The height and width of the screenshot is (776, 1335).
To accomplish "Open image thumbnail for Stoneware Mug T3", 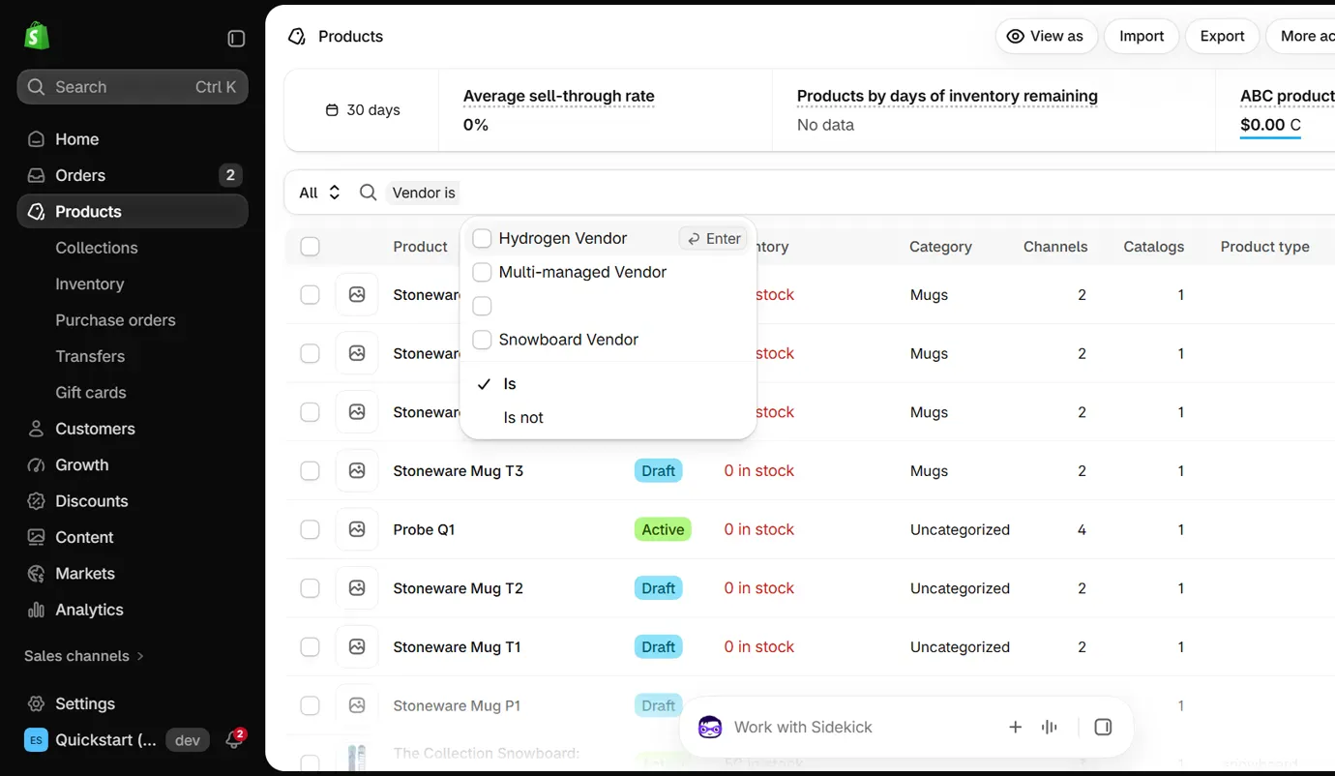I will click(357, 471).
